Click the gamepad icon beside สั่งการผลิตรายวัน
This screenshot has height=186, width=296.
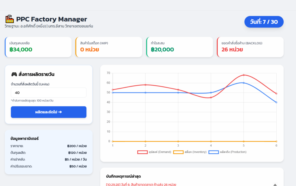14,74
